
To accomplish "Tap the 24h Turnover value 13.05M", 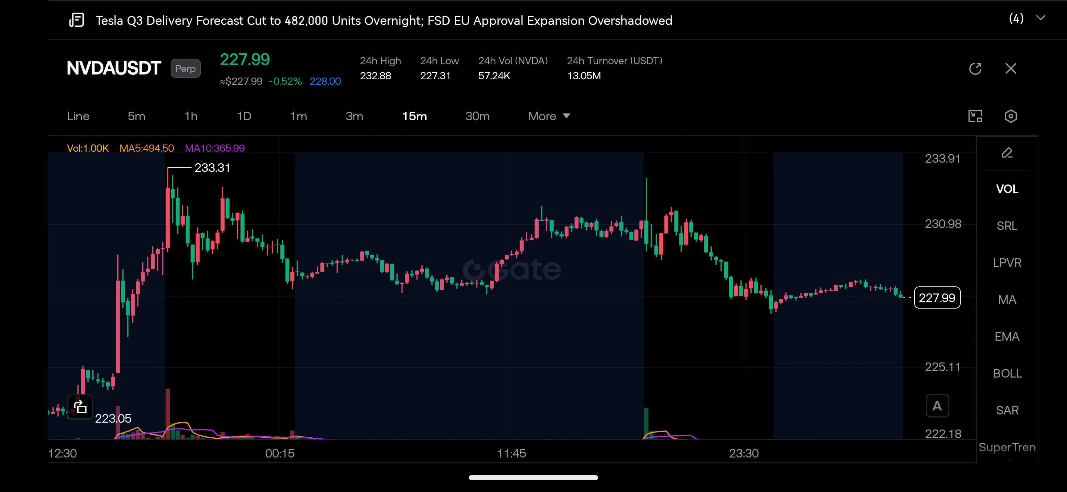I will pos(584,76).
